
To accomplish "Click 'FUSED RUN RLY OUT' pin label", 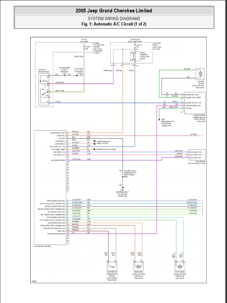I will coord(57,133).
